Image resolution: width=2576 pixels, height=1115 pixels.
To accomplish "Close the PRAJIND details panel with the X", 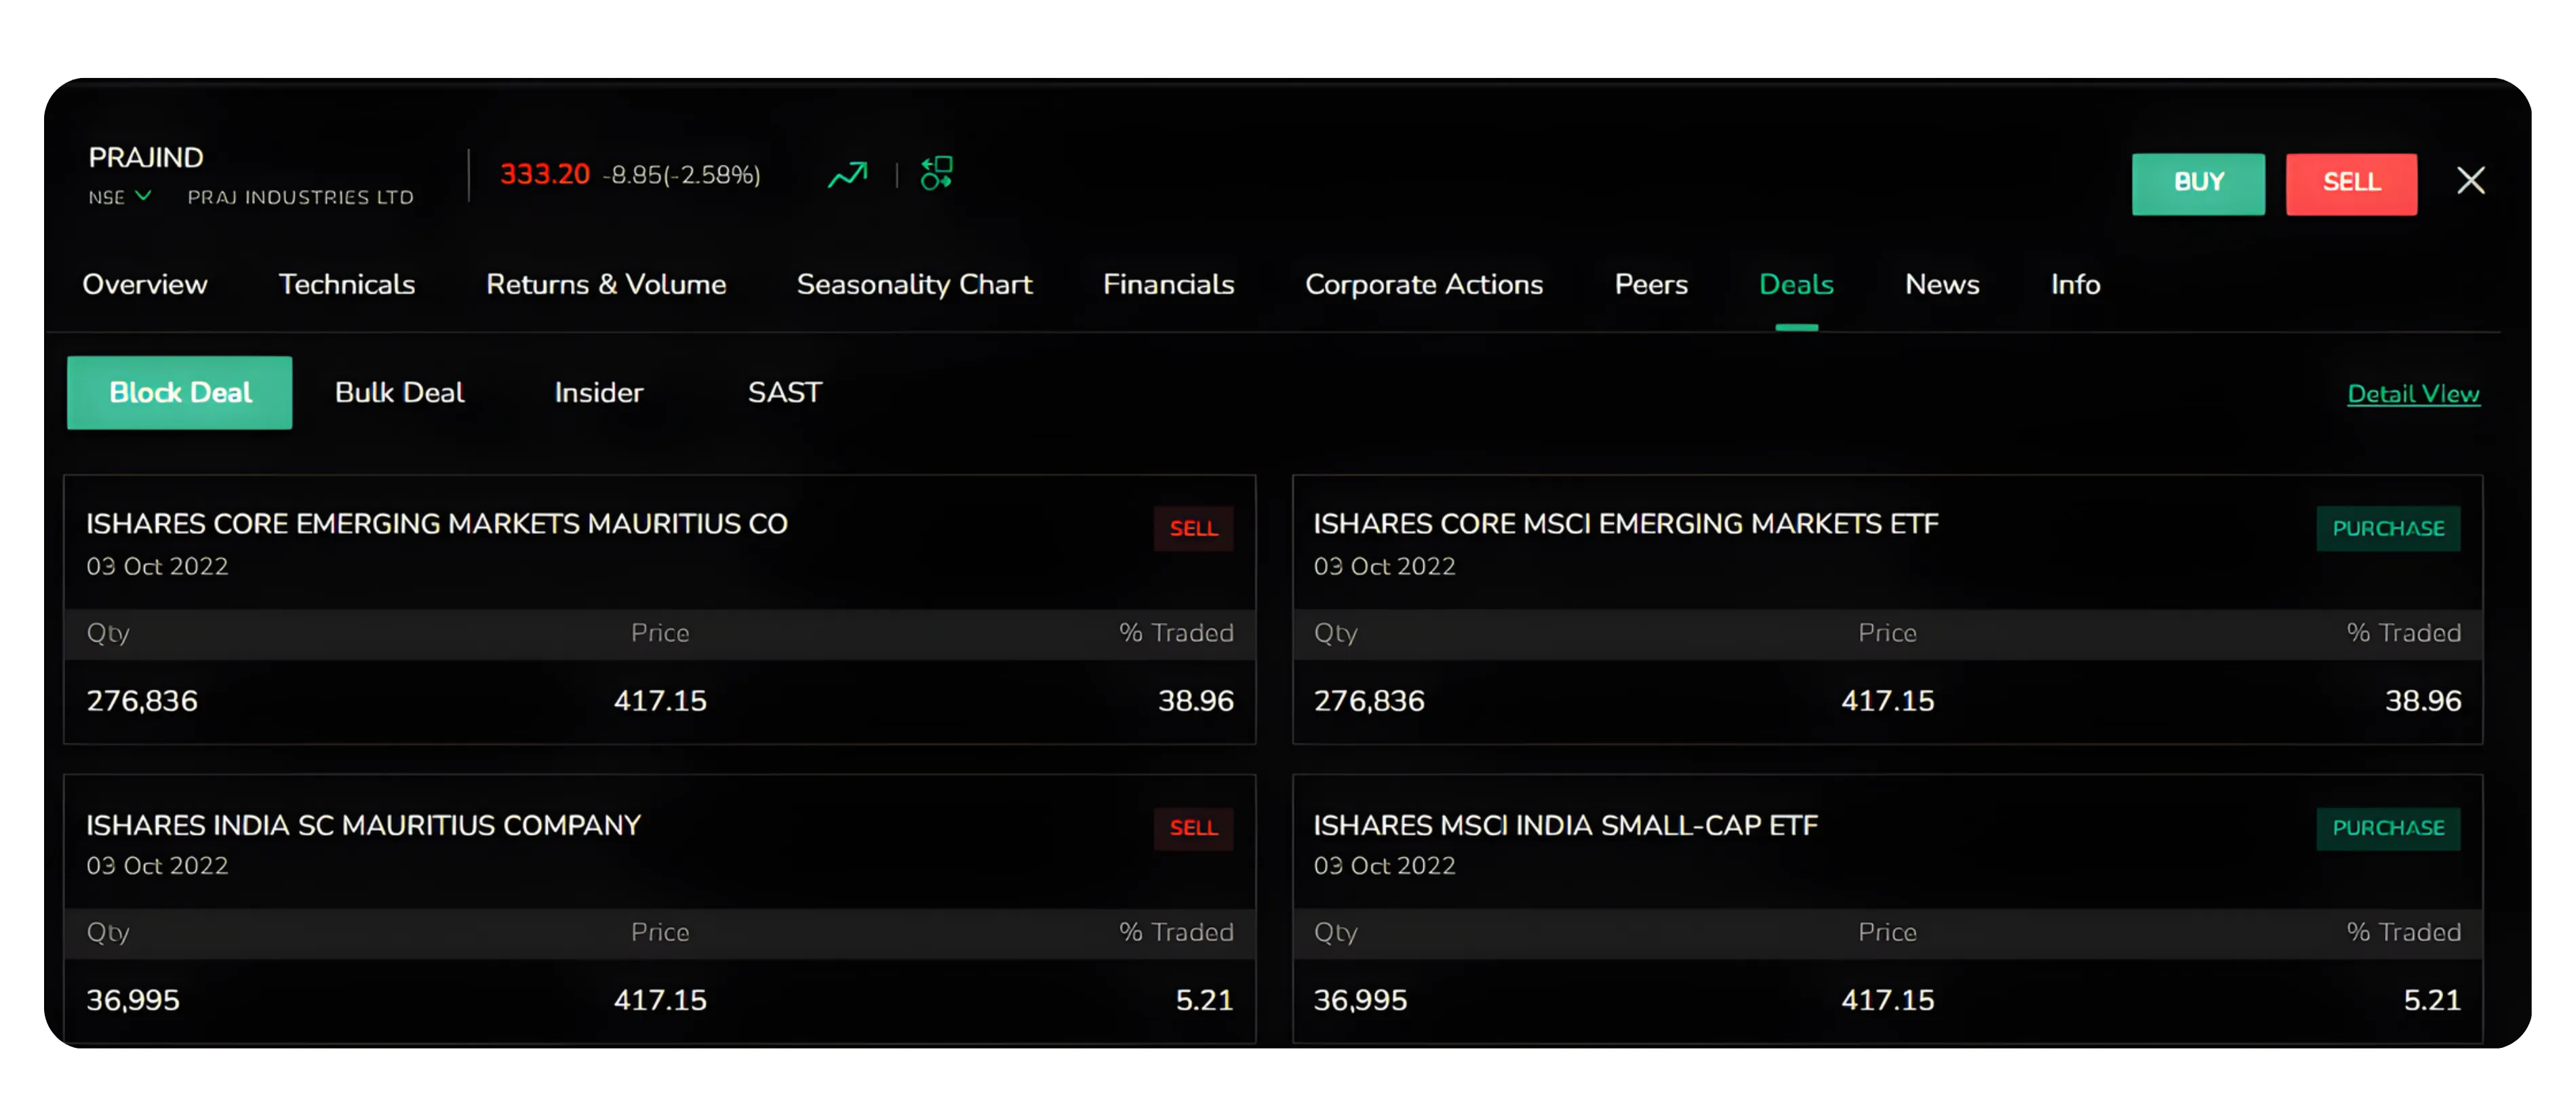I will click(2471, 181).
